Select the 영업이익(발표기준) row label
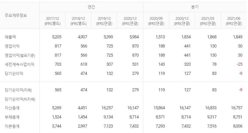 tap(20, 55)
